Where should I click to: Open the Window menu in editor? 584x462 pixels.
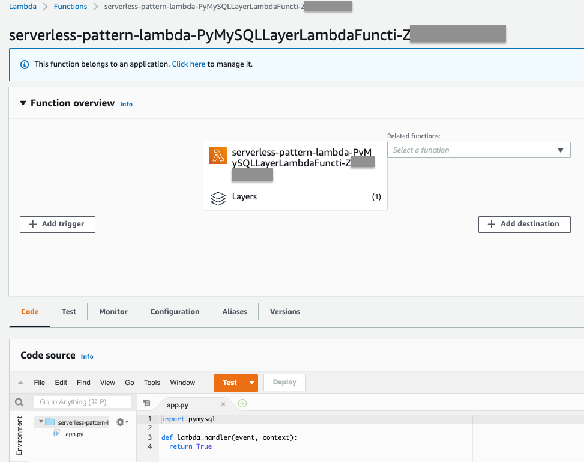182,383
